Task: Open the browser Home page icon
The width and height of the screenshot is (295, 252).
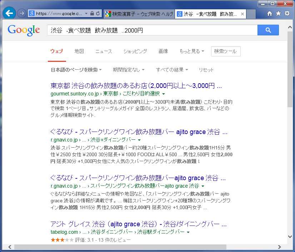Action: 270,14
